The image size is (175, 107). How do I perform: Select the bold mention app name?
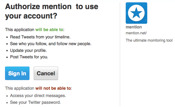pos(134,27)
